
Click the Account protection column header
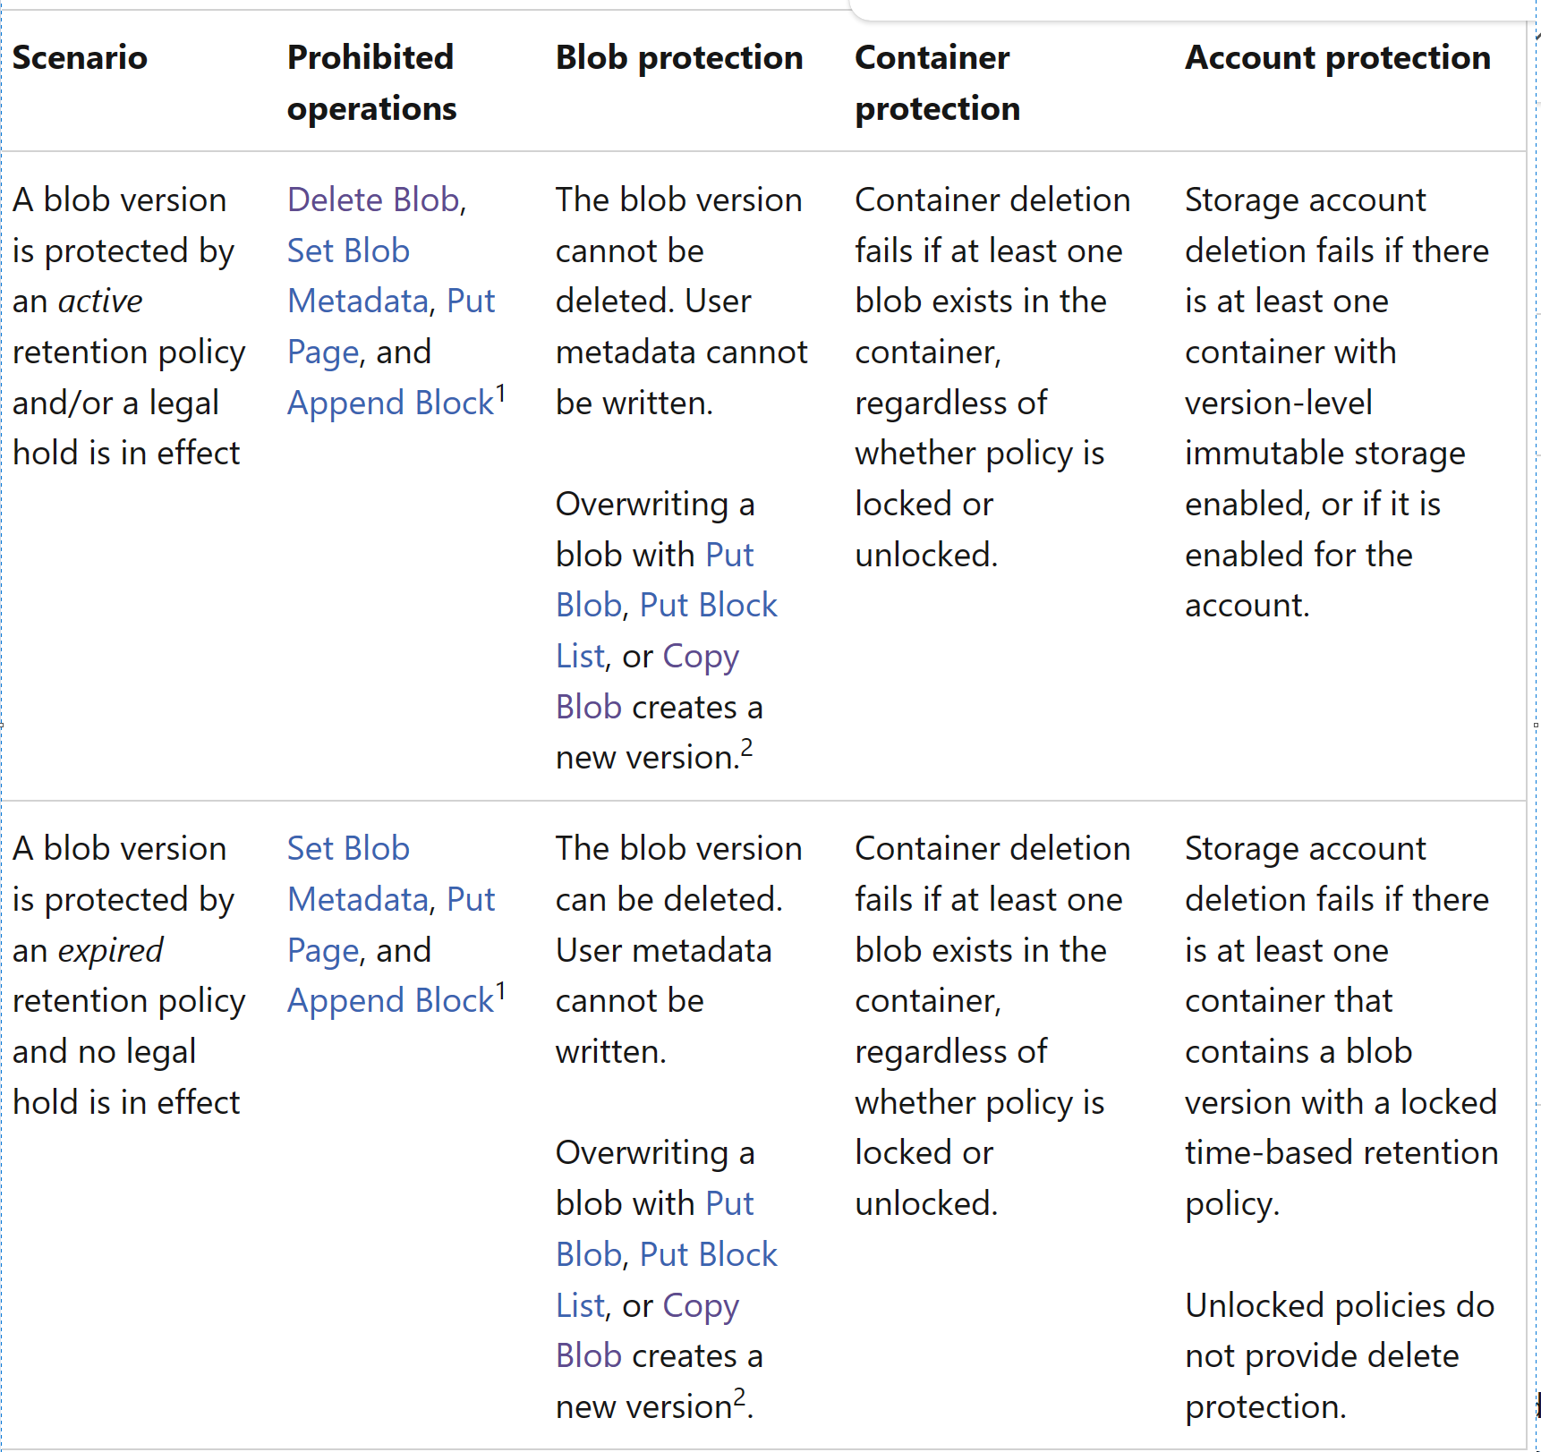pos(1337,58)
